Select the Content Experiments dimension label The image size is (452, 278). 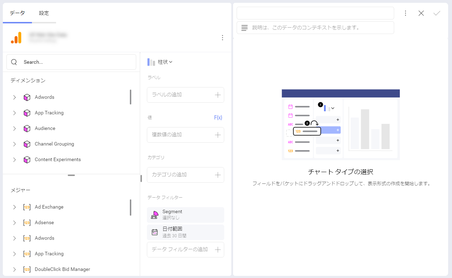[58, 160]
